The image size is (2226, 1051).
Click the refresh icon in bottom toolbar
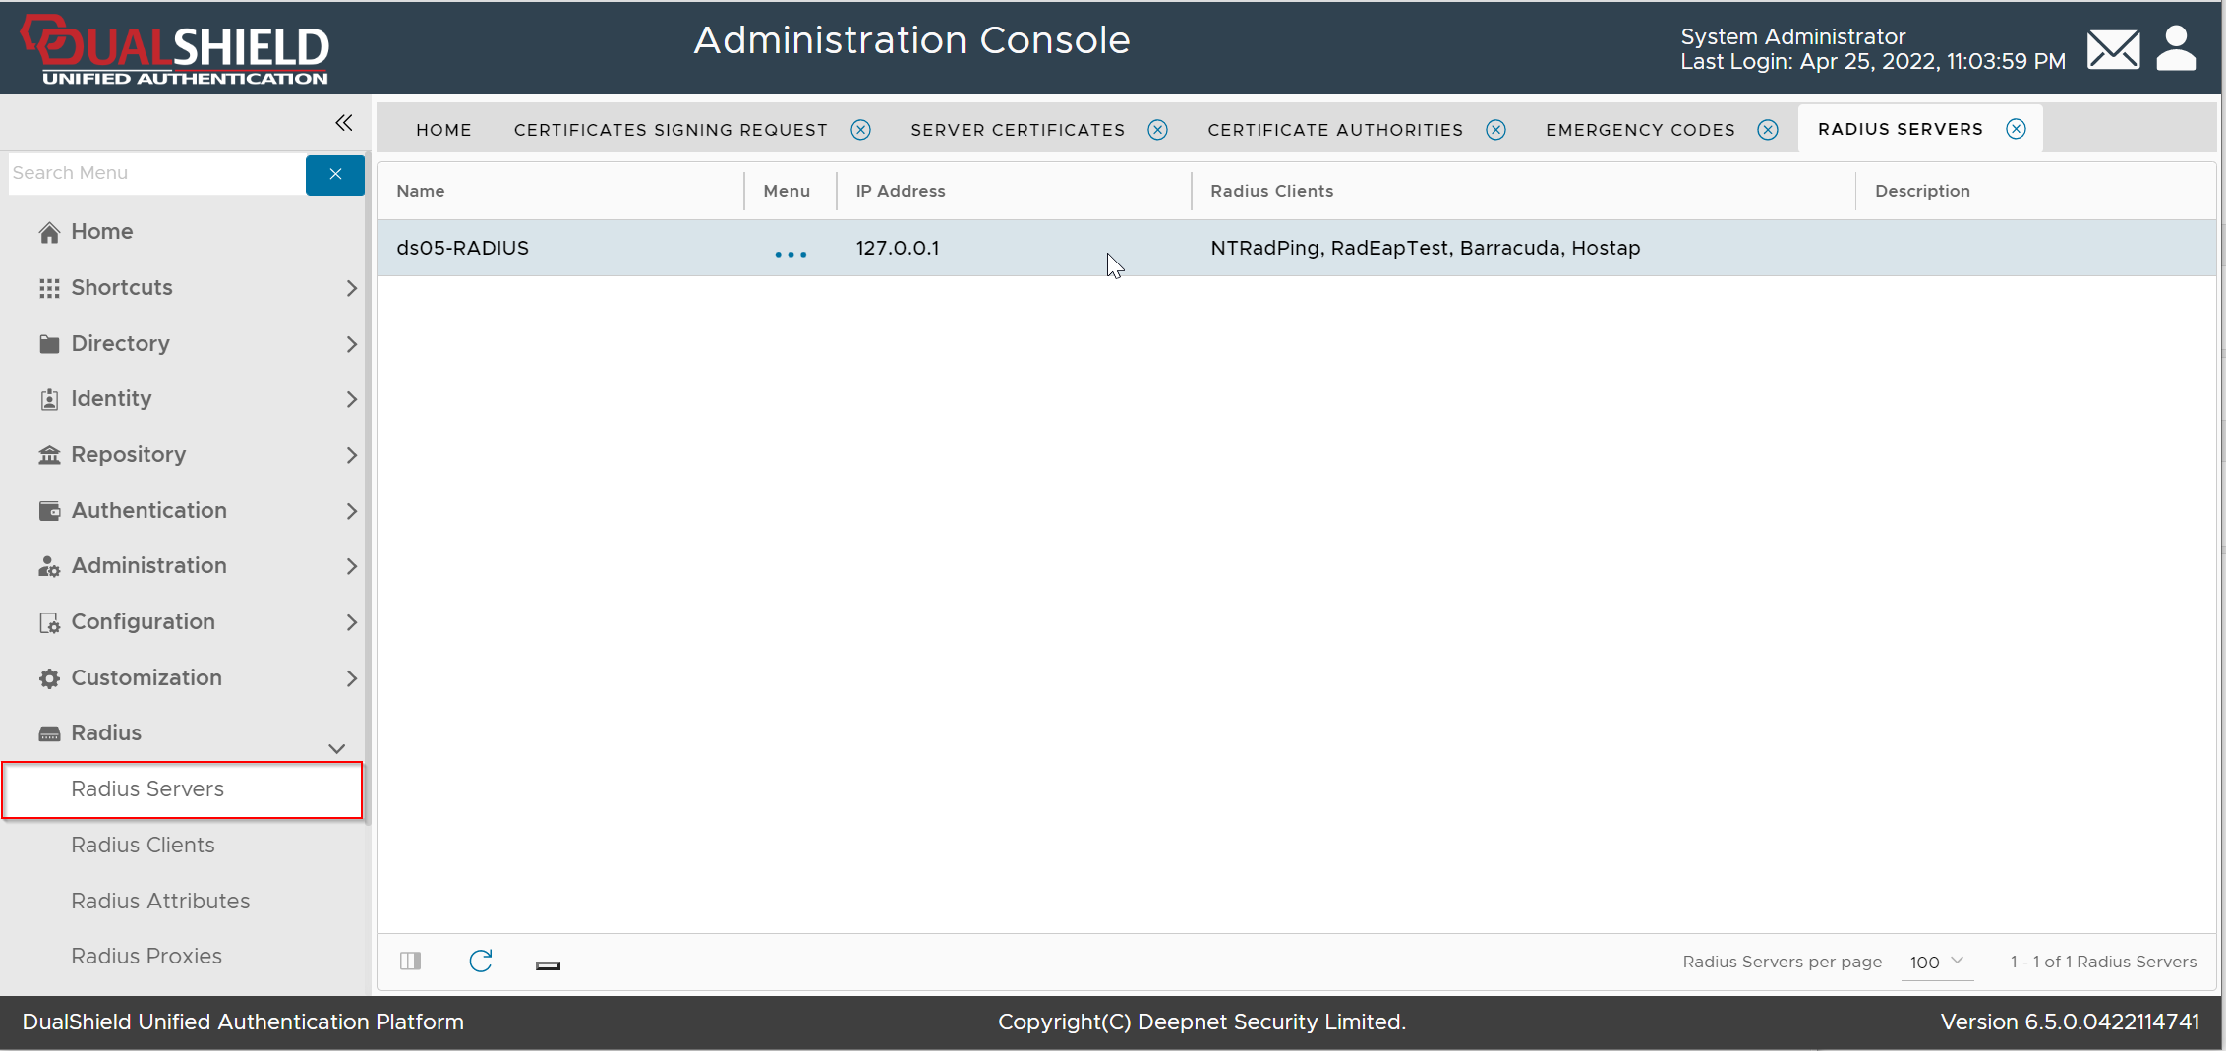coord(480,962)
